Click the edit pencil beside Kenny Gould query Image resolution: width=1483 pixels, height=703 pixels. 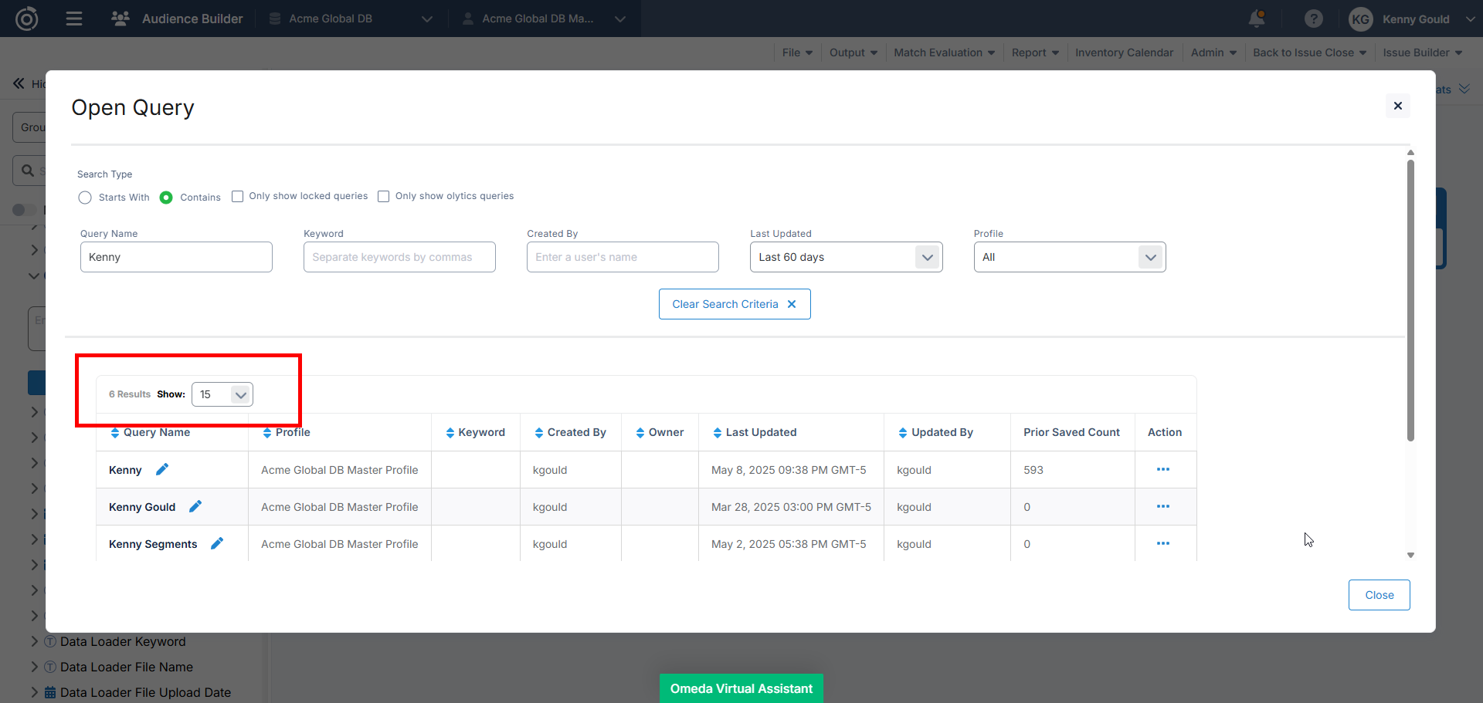(x=195, y=506)
